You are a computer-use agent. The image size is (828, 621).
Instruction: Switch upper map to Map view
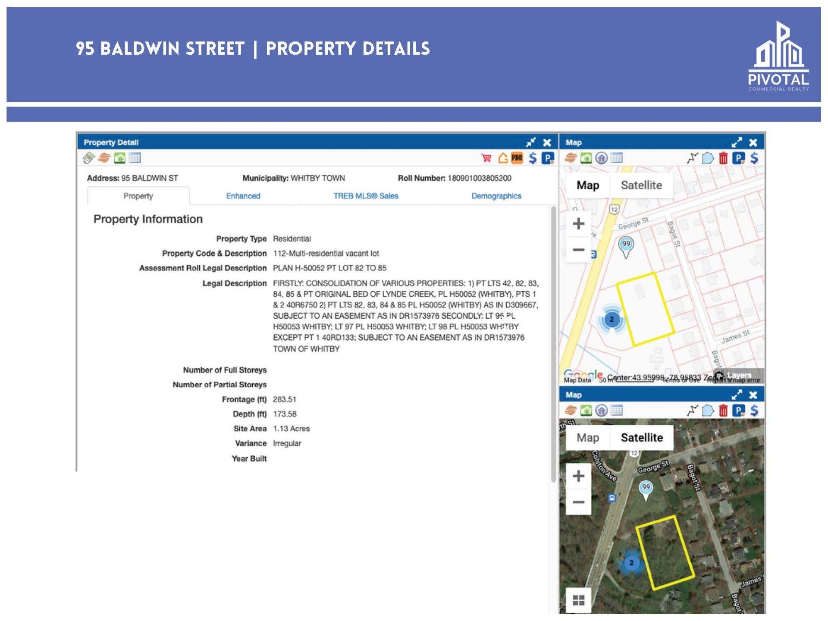click(x=588, y=185)
